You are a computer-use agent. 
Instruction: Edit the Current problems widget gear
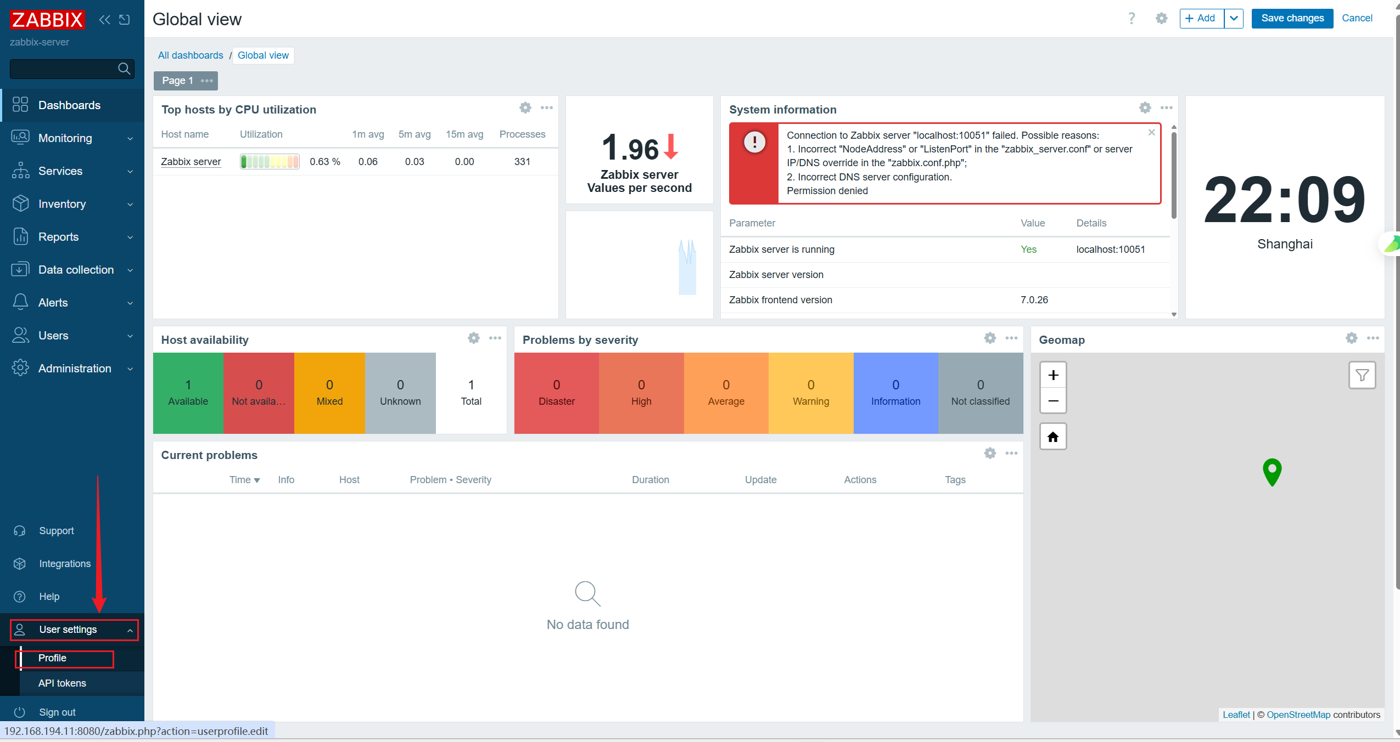(x=990, y=453)
